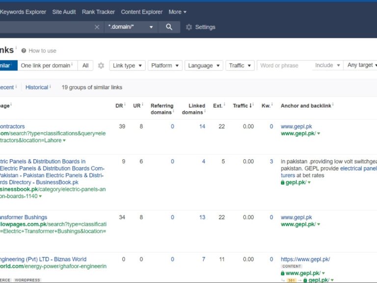Open Content Explorer
Screen dimensions: 377x283
(141, 12)
